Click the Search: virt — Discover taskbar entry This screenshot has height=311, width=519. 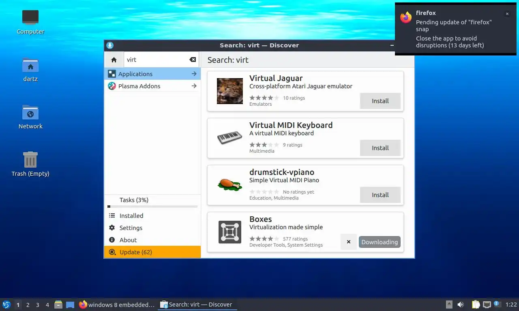(x=197, y=305)
